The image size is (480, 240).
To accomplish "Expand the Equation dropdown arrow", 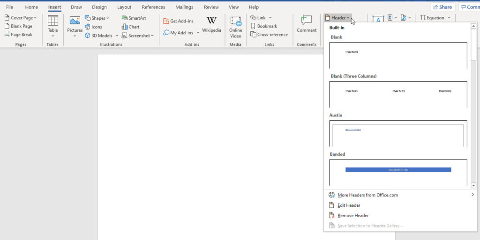I will pyautogui.click(x=449, y=18).
